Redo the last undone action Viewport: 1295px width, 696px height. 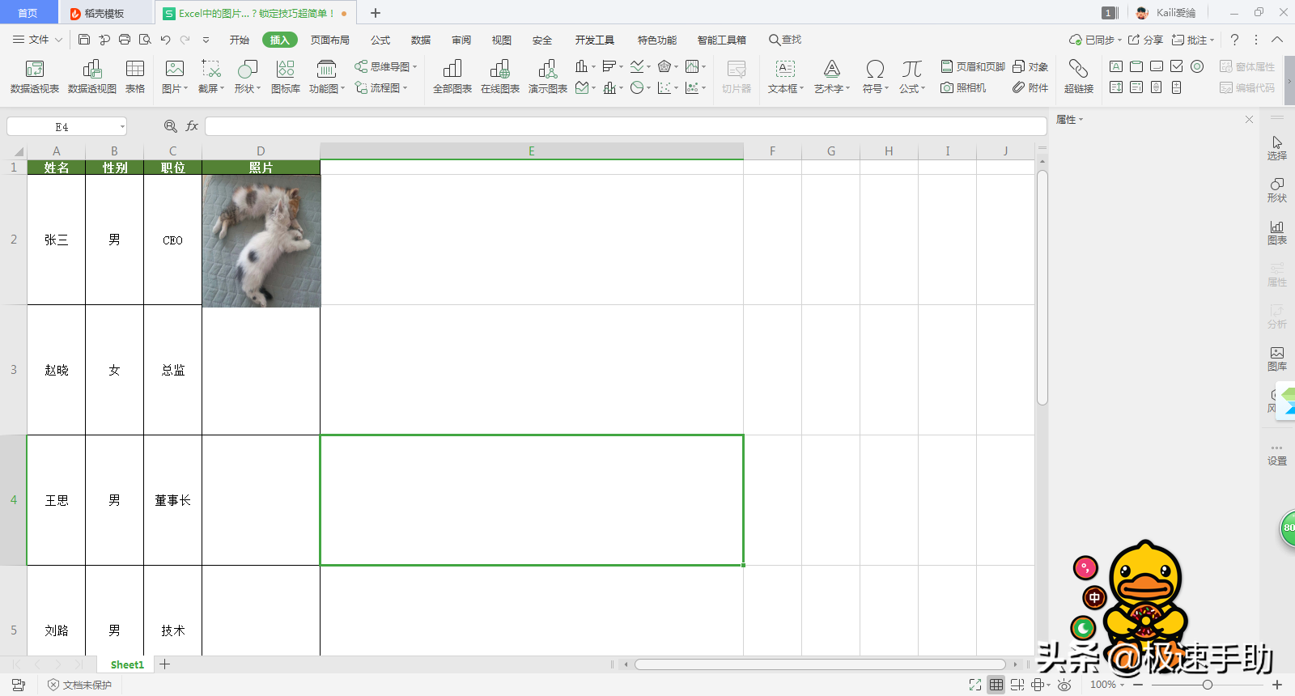point(185,40)
